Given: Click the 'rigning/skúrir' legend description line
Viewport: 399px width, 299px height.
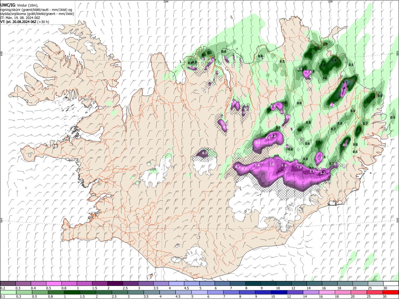Looking at the screenshot, I should click(36, 10).
